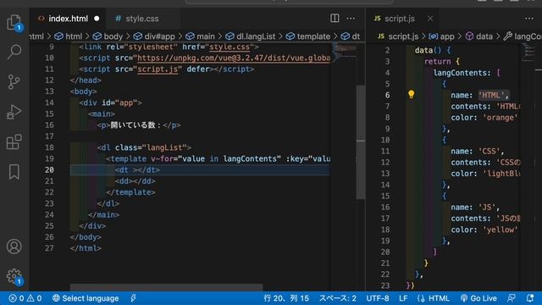Click the langList class value on line 18
This screenshot has width=542, height=305.
tap(164, 147)
